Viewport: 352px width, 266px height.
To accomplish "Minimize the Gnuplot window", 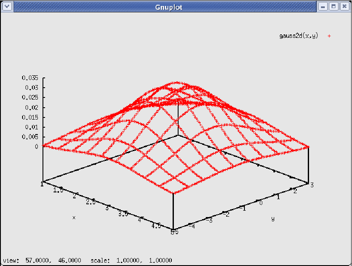I will click(x=323, y=6).
